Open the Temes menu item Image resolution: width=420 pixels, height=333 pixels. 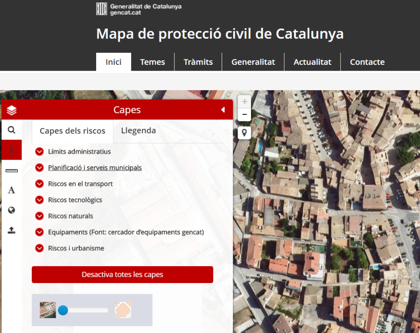(x=153, y=62)
